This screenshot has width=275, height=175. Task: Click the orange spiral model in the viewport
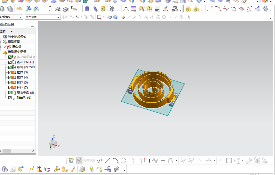pyautogui.click(x=153, y=89)
